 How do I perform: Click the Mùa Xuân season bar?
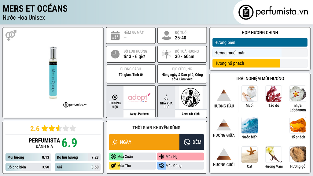tap(132, 157)
